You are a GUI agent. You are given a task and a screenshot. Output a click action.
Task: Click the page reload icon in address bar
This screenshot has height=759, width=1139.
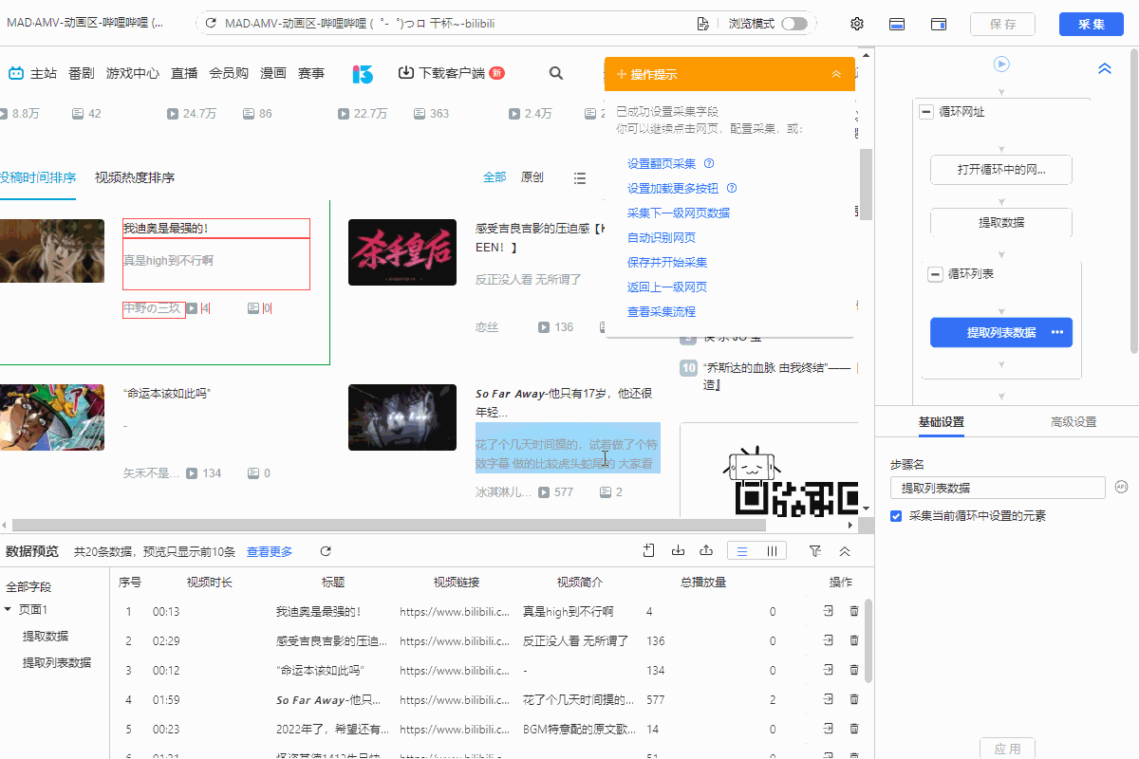point(211,24)
